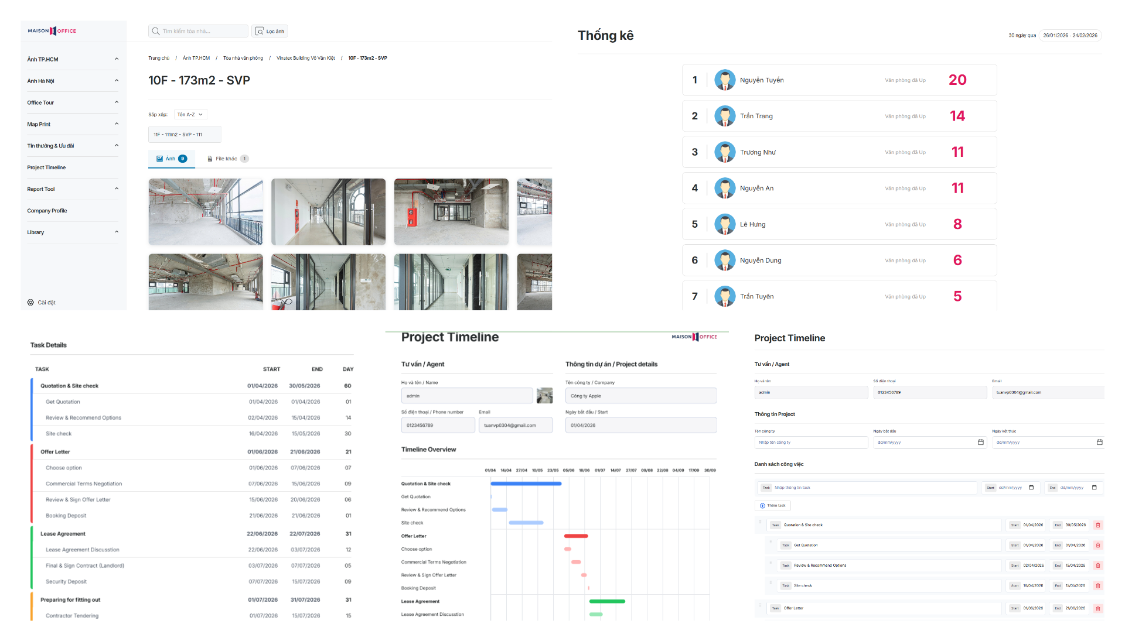Open the Tên A-Z sort dropdown
1125x641 pixels.
coord(191,115)
